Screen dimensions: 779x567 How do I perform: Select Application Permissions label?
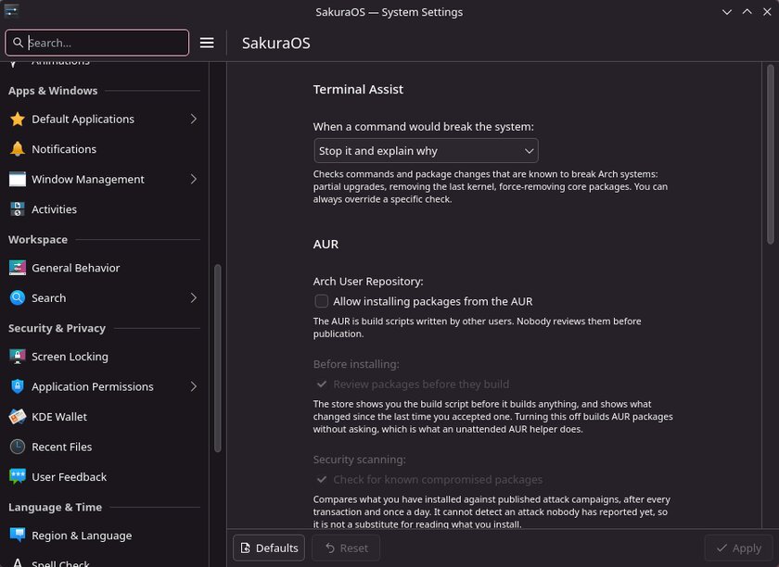[93, 386]
